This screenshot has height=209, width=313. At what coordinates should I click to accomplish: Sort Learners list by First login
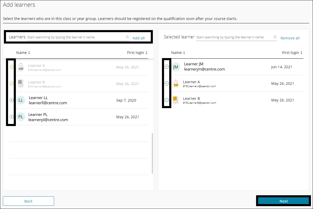pos(137,53)
